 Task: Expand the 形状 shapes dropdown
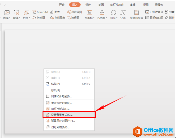tap(26, 18)
